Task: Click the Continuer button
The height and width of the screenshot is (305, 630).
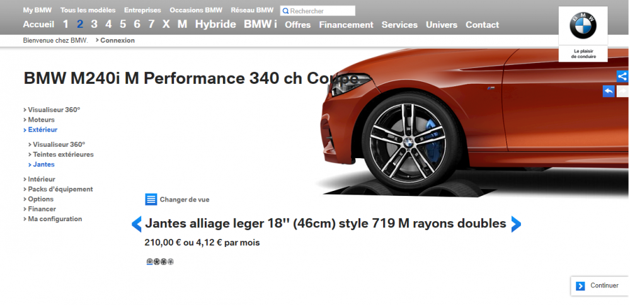Action: click(600, 285)
